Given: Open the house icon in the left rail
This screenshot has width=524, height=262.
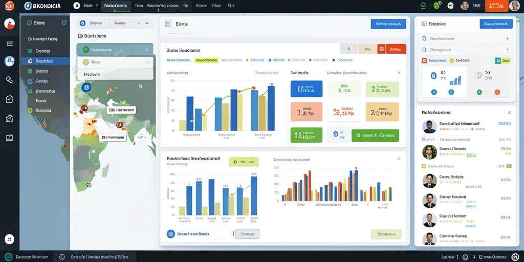Looking at the screenshot, I should click(x=9, y=118).
